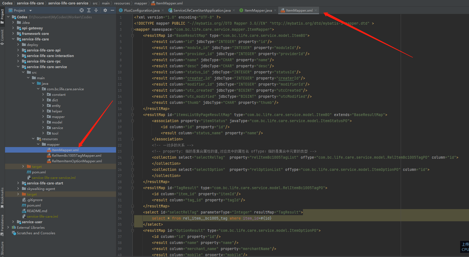This screenshot has width=469, height=257.
Task: Click the mapper namespace line
Action: (204, 29)
